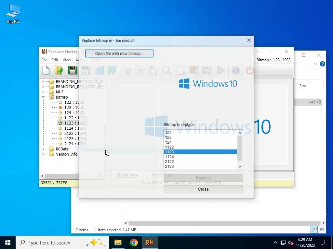Screen dimensions: 333x249
Task: Click the File Explorer taskbar icon
Action: pos(118,243)
